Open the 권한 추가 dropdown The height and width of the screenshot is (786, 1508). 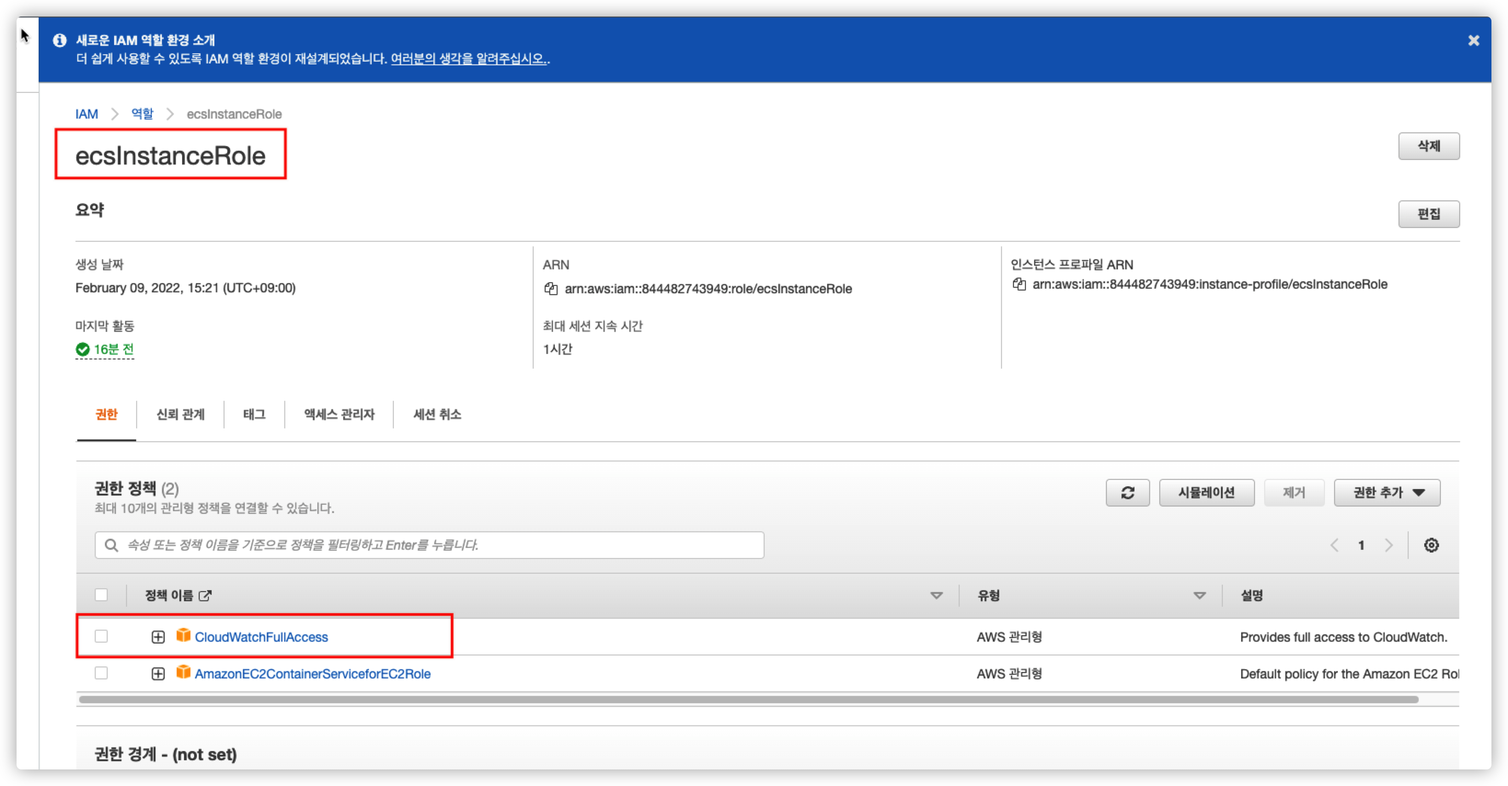[x=1387, y=492]
